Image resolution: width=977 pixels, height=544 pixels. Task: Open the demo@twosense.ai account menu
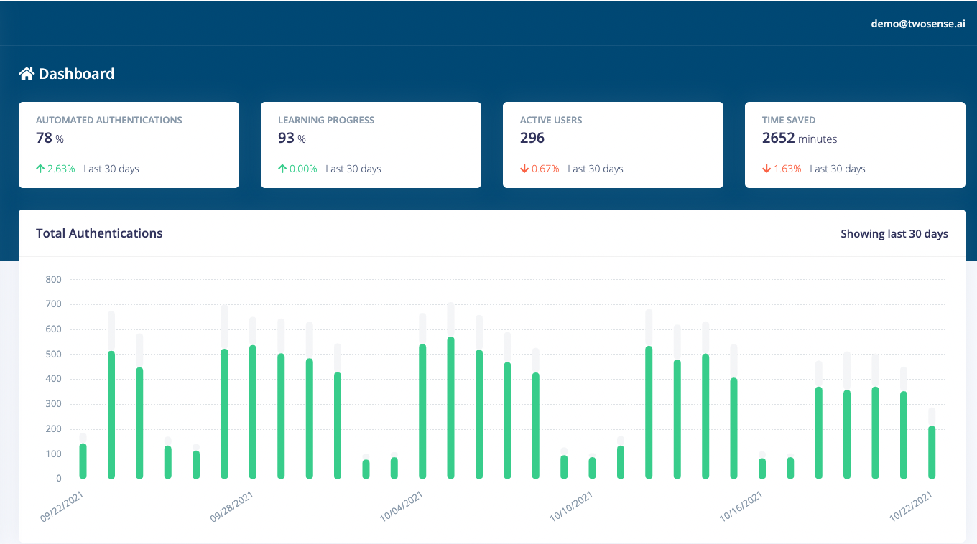pyautogui.click(x=918, y=23)
